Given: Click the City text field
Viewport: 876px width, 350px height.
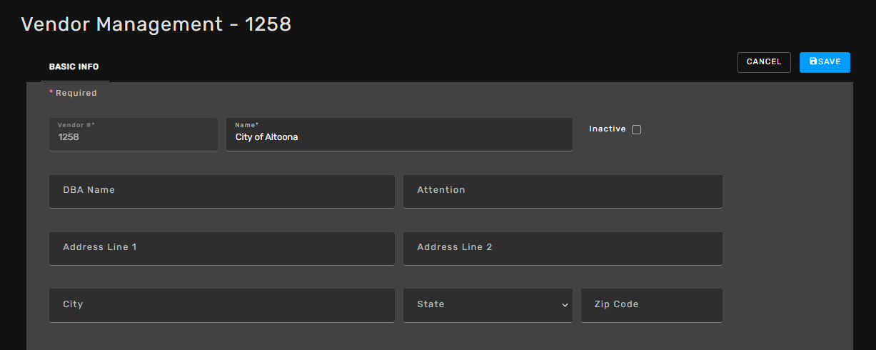Looking at the screenshot, I should pyautogui.click(x=222, y=305).
